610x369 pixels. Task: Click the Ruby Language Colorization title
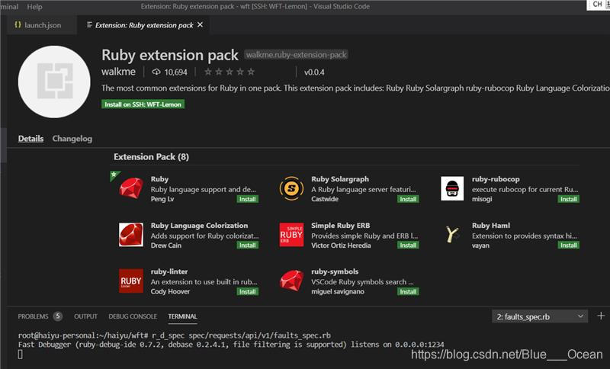click(199, 225)
